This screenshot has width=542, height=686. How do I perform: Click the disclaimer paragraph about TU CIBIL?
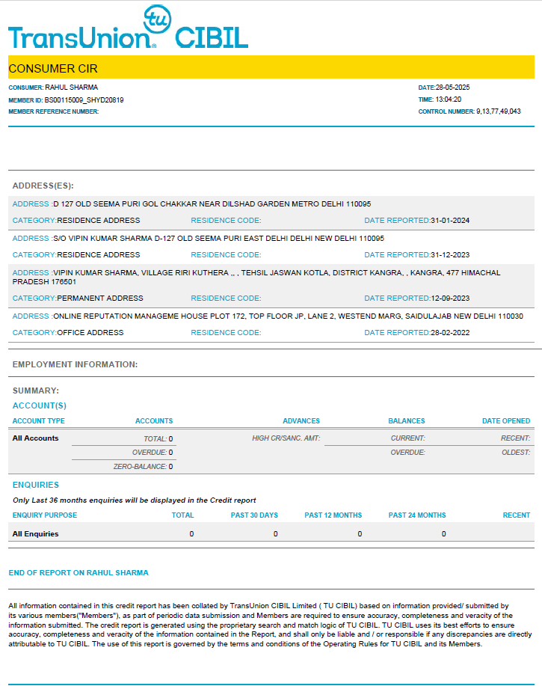pos(270,625)
